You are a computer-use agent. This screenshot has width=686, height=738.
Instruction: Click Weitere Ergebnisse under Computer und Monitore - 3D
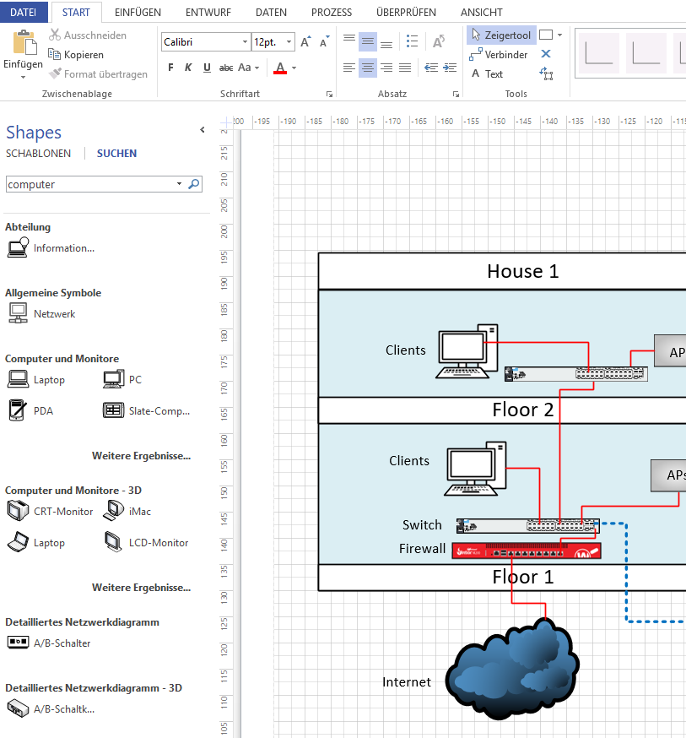pyautogui.click(x=141, y=588)
